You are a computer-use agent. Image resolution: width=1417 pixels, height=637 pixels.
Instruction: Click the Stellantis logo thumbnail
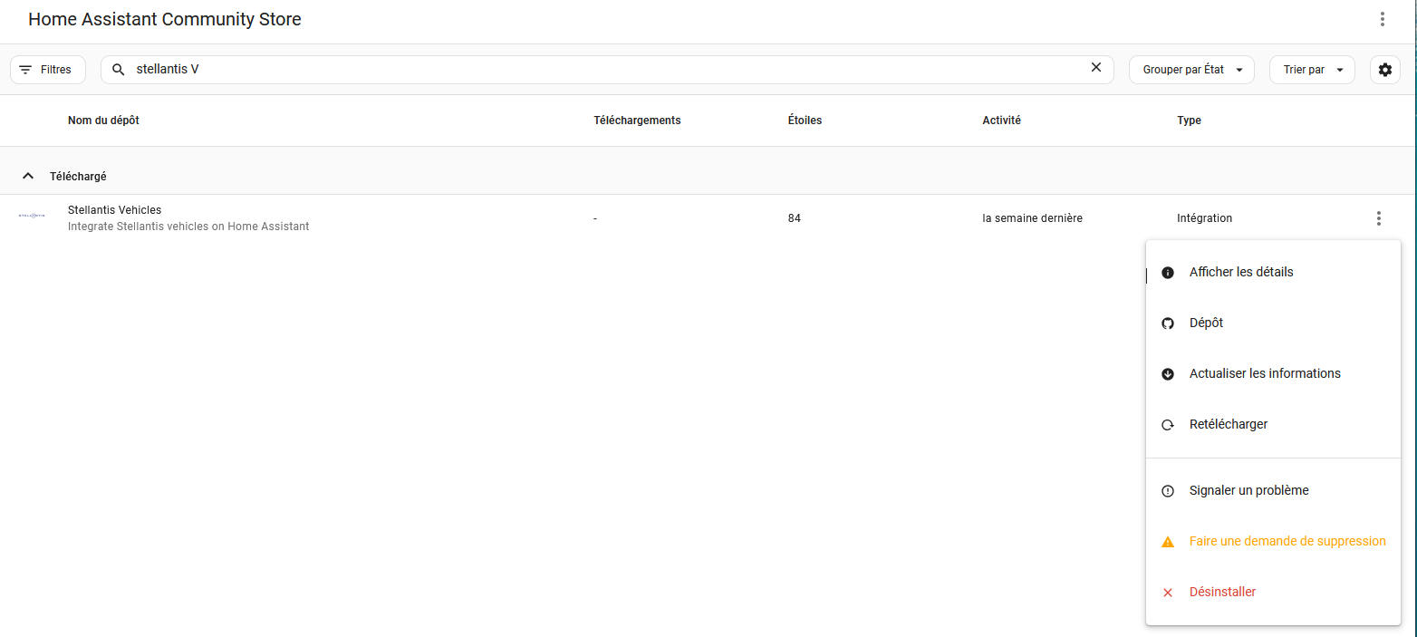pyautogui.click(x=32, y=216)
